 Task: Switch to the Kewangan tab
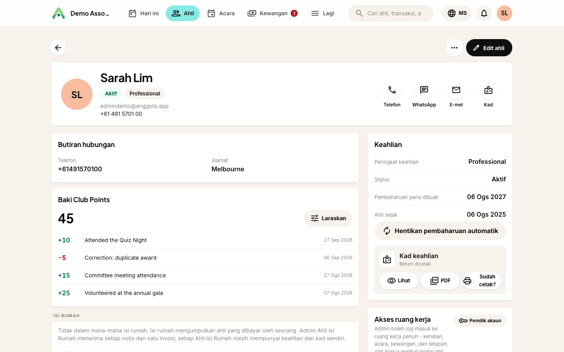(x=273, y=13)
